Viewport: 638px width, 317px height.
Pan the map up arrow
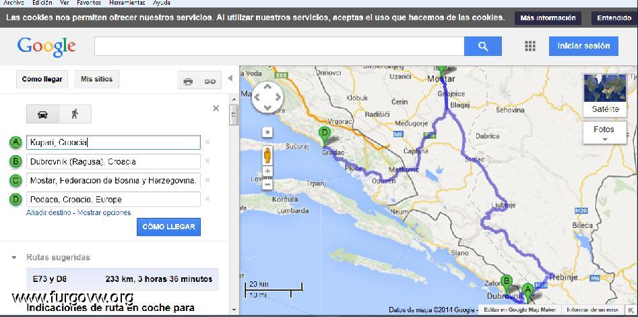tap(267, 86)
